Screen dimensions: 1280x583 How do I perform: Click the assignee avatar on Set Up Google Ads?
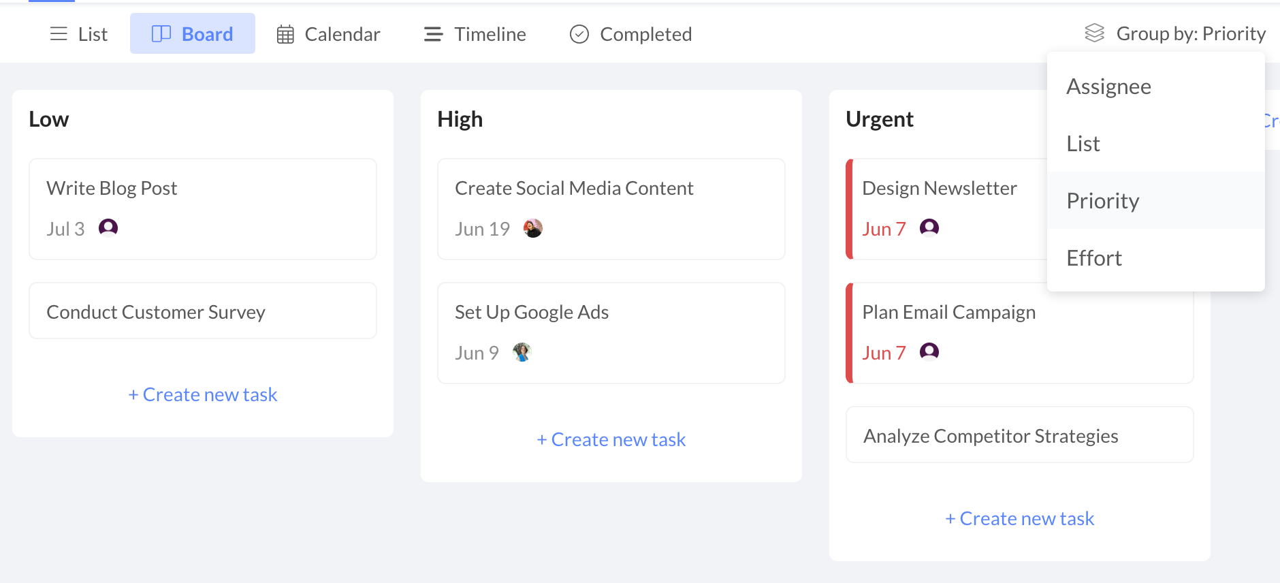coord(521,352)
